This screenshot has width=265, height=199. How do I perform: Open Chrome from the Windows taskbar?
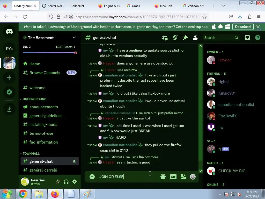(x=23, y=194)
